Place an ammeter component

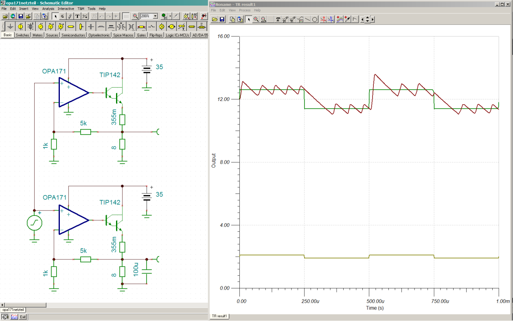pyautogui.click(x=61, y=26)
